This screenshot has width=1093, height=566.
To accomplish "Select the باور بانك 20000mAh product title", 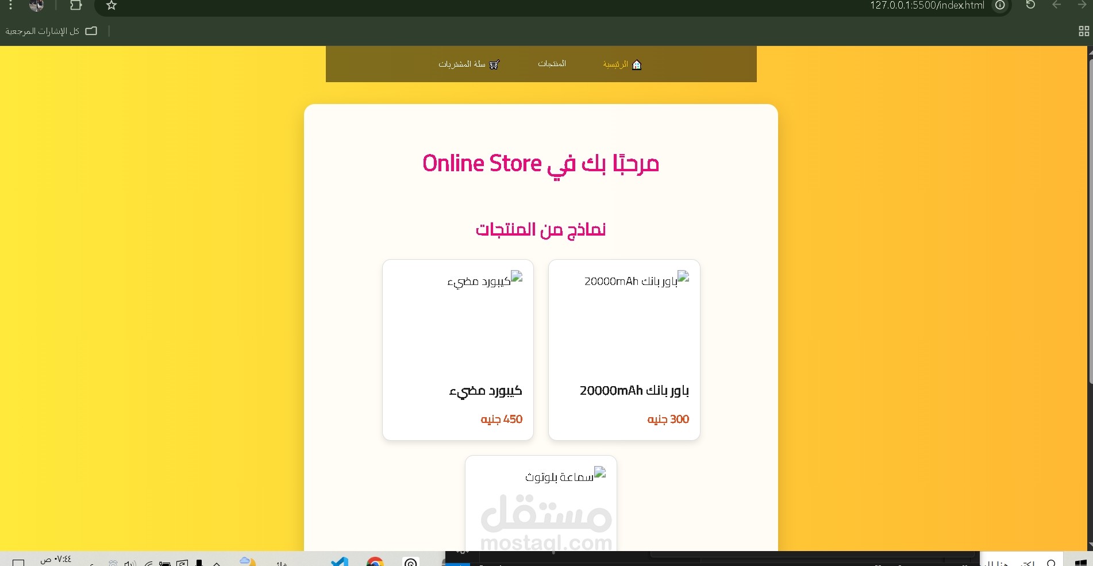I will pos(634,391).
